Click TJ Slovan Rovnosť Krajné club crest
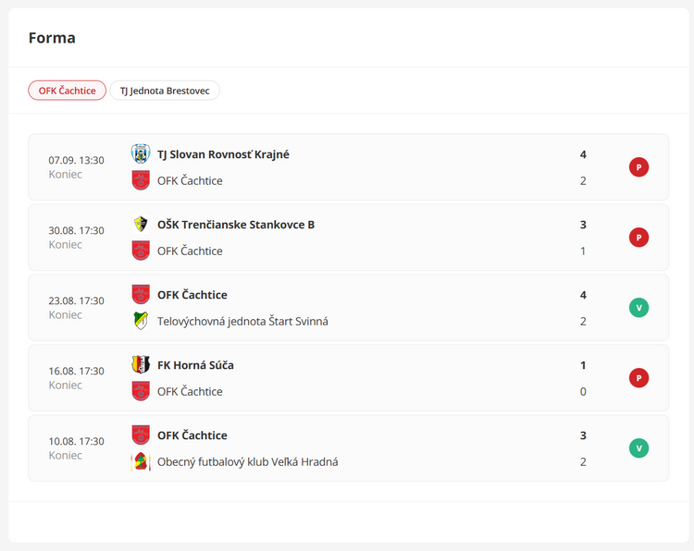 [141, 153]
